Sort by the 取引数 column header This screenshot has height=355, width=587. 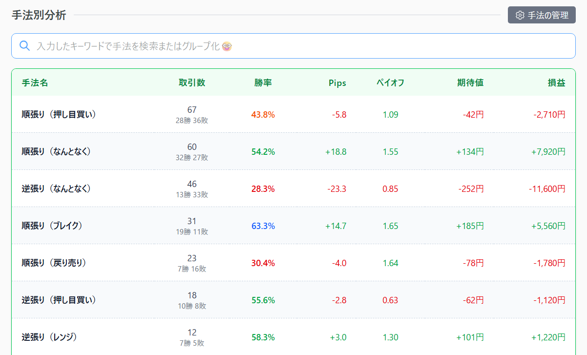tap(192, 83)
